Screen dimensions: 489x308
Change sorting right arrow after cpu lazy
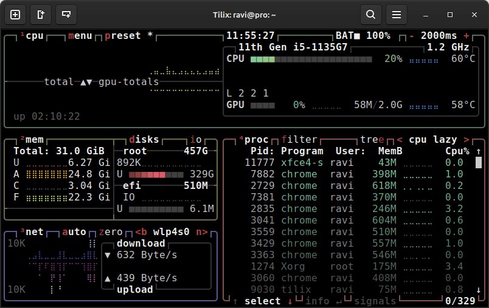point(466,140)
